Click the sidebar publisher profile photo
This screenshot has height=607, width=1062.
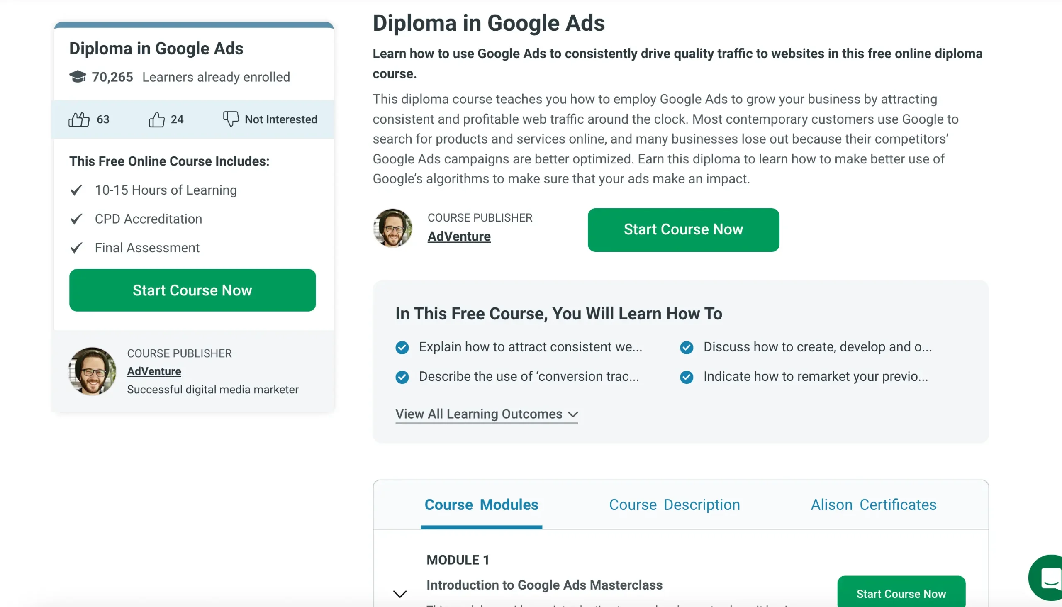coord(92,371)
